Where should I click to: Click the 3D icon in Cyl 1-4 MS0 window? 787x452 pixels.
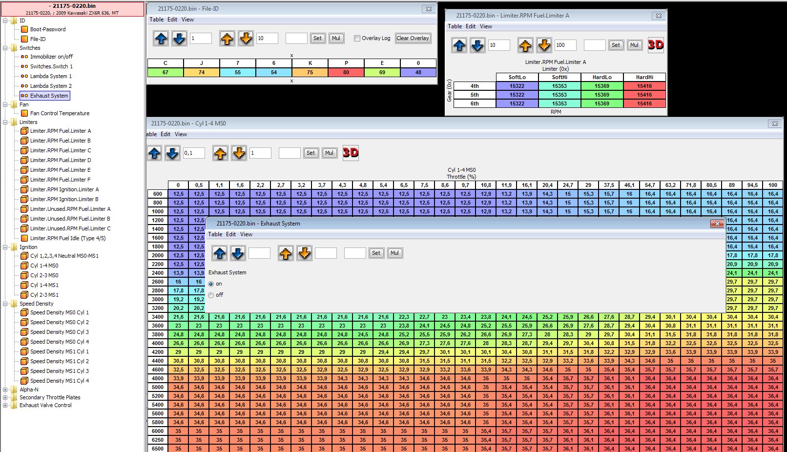(351, 153)
